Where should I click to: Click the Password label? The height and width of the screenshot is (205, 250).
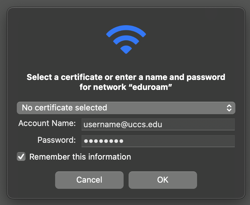coord(57,140)
